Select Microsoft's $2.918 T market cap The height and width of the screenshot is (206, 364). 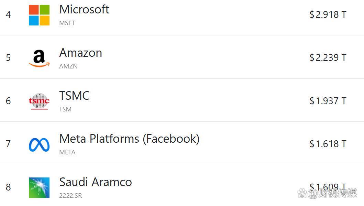point(328,14)
